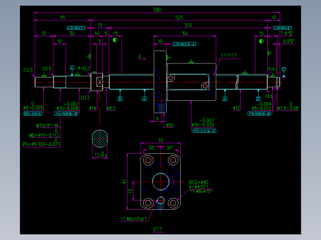
Task: Click the ?????? leader note near the nut
Action: tap(228, 55)
